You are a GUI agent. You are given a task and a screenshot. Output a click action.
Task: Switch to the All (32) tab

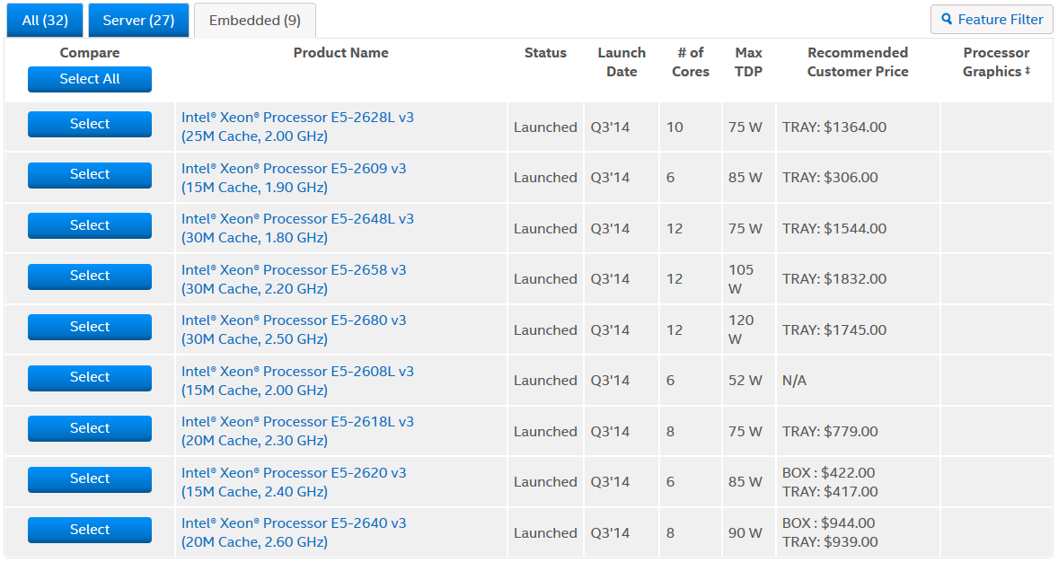(45, 20)
